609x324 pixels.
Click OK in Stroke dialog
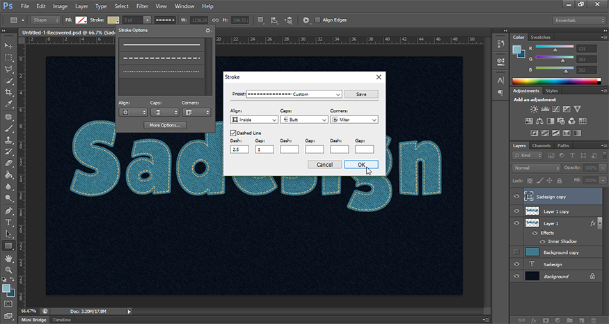pos(361,165)
